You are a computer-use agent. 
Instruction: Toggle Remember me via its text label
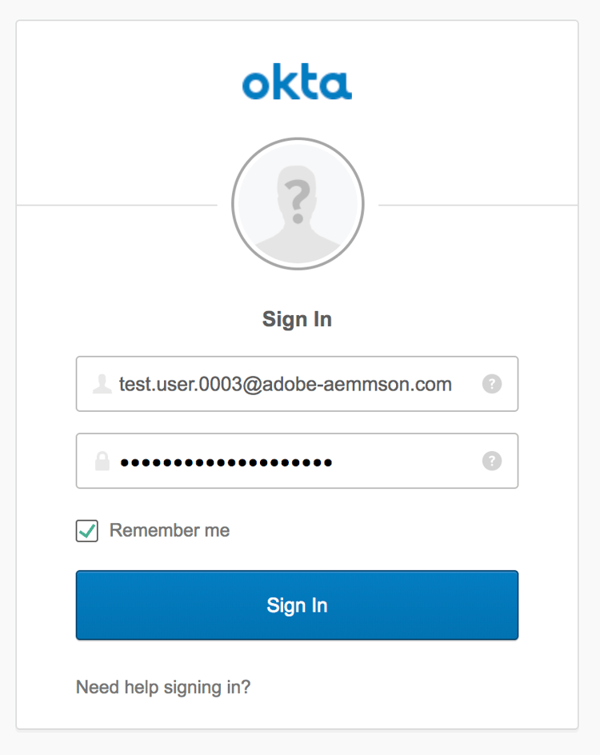(170, 530)
